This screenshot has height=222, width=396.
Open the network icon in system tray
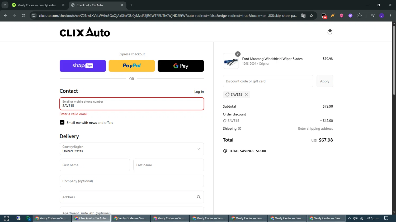(x=362, y=218)
